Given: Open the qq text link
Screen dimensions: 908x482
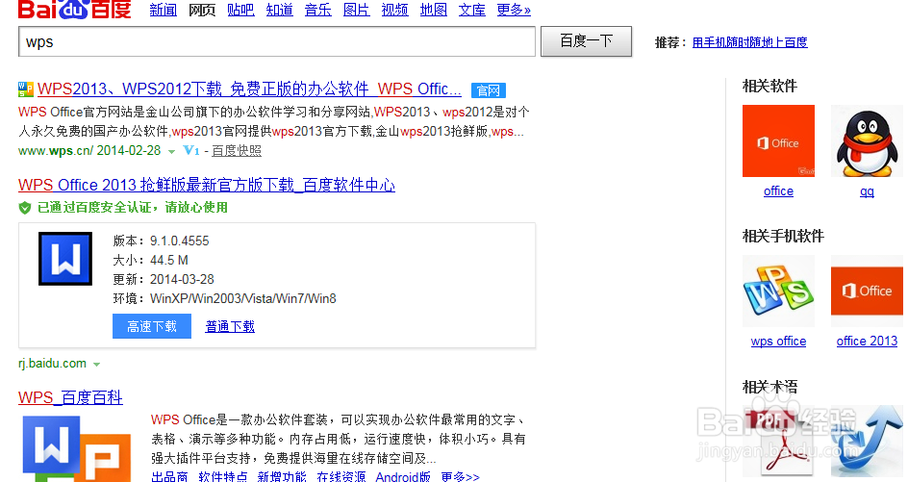Looking at the screenshot, I should tap(867, 191).
